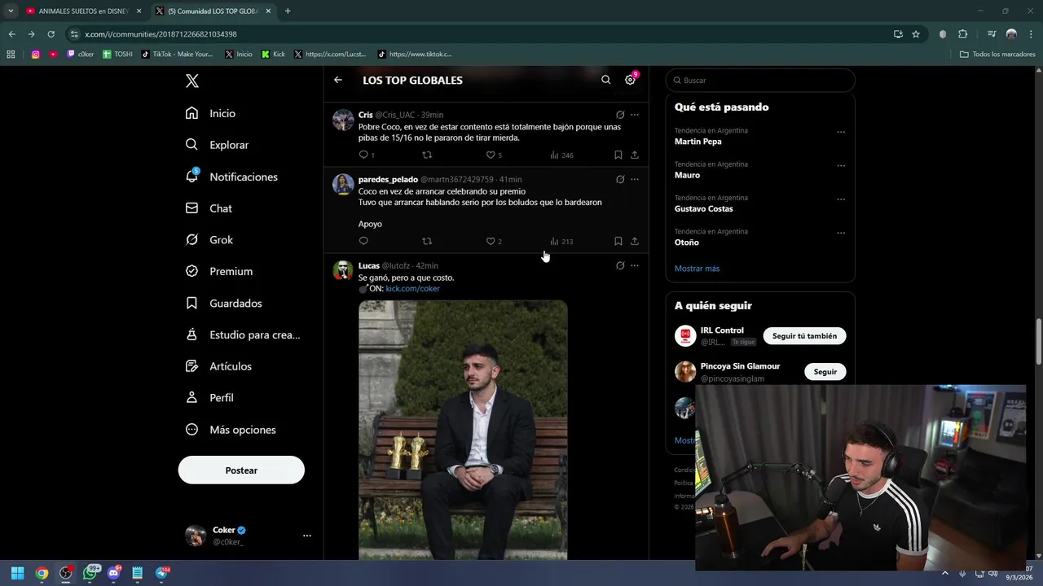The width and height of the screenshot is (1043, 586).
Task: Follow Pincoya Sin Glamour
Action: [x=825, y=372]
